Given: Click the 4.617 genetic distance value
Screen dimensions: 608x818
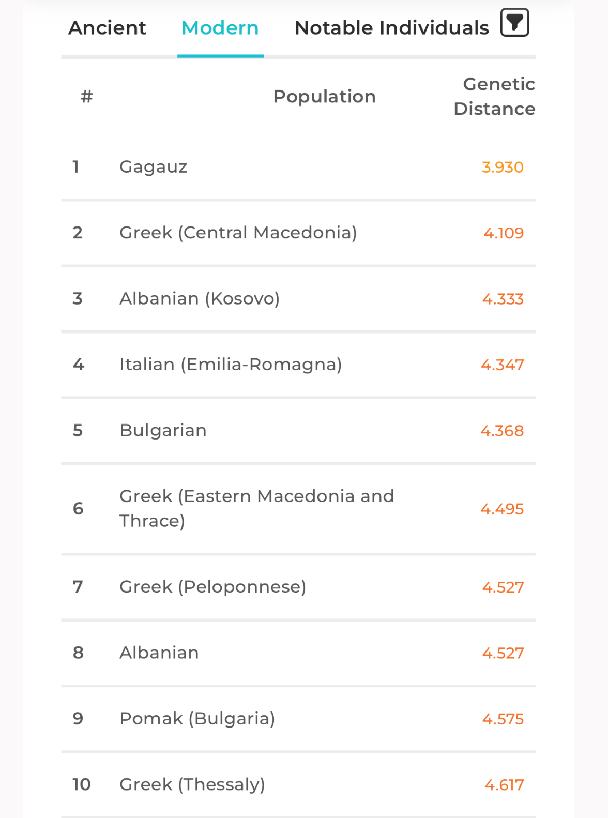Looking at the screenshot, I should pos(504,785).
